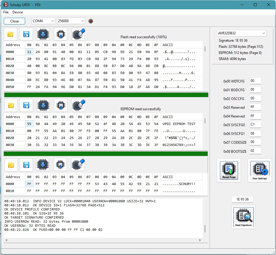
Task: Click the 0x01 BODCFG fuse value field
Action: point(255,89)
